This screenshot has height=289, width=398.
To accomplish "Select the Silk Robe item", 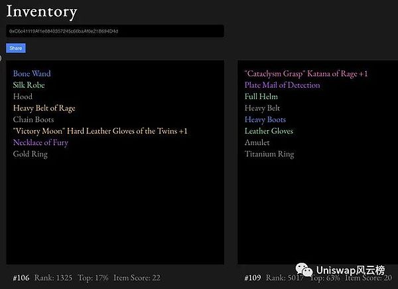I will tap(29, 85).
